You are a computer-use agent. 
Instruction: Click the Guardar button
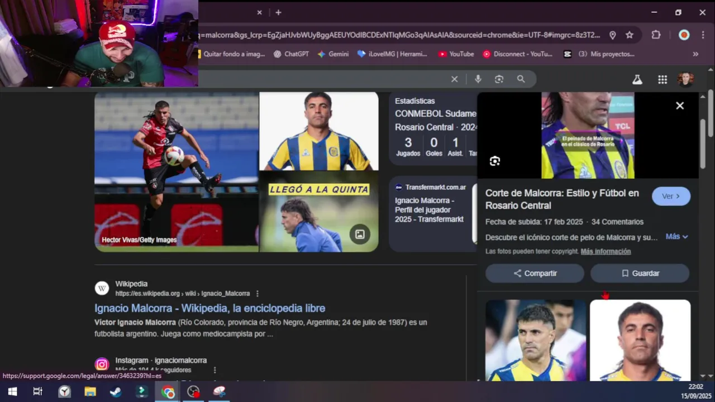click(640, 273)
